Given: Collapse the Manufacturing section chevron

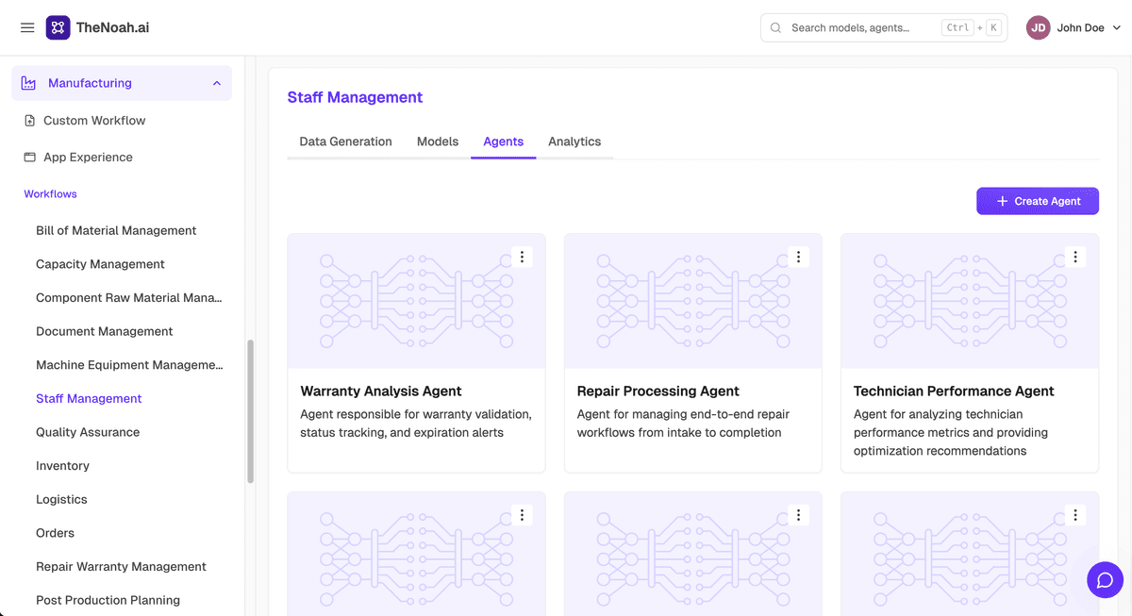Looking at the screenshot, I should click(217, 83).
